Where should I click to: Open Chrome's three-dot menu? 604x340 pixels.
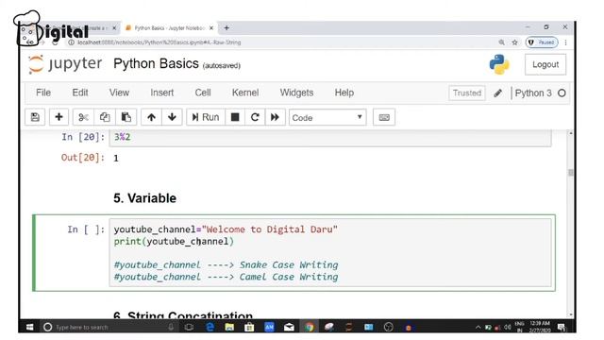pyautogui.click(x=565, y=42)
